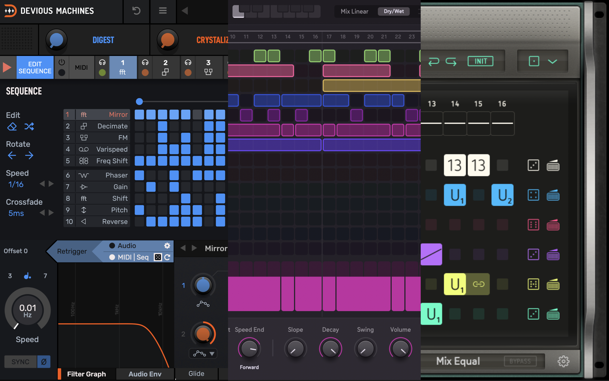Toggle the phase invert button beside SYNC
Screen dimensions: 609x381
[x=44, y=362]
